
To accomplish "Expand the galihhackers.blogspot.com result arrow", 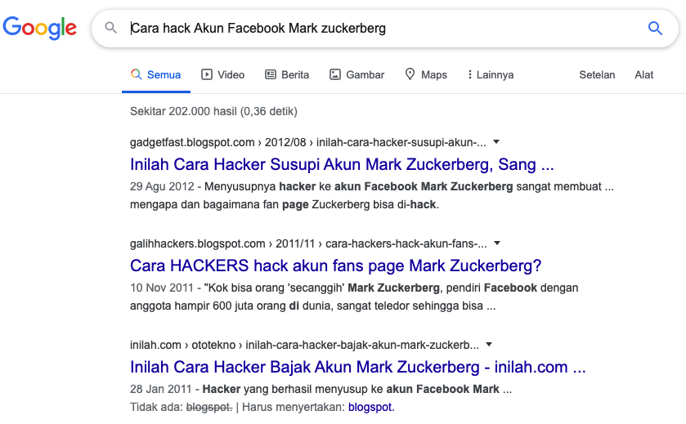I will (497, 243).
